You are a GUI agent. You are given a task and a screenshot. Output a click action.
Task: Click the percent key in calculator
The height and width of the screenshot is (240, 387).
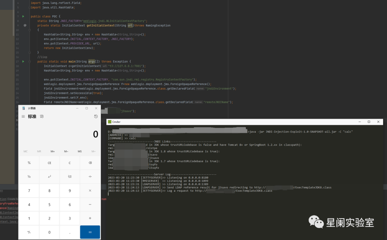pyautogui.click(x=29, y=163)
